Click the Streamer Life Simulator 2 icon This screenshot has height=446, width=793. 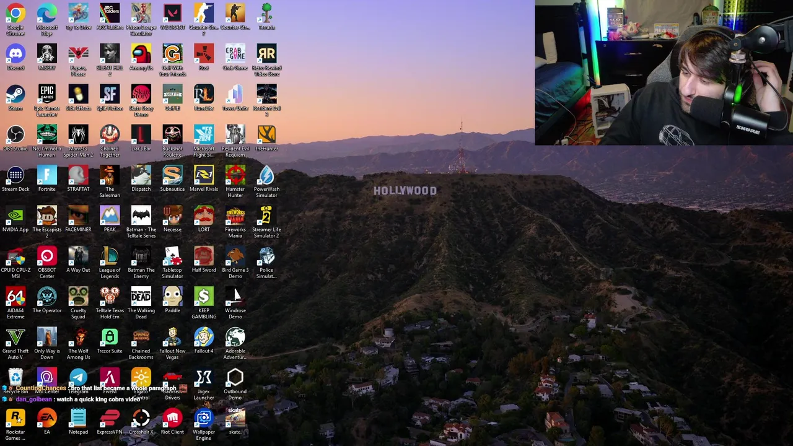coord(266,216)
